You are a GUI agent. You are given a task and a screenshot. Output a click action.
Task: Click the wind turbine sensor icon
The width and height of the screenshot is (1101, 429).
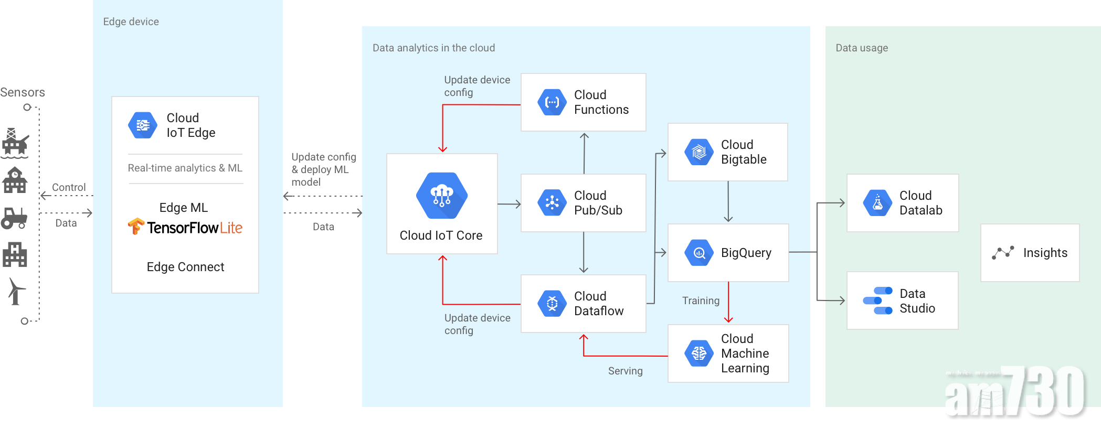coord(16,291)
